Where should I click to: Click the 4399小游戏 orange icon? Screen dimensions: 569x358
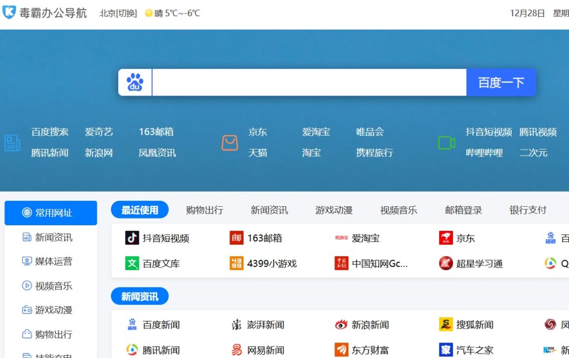(x=236, y=263)
